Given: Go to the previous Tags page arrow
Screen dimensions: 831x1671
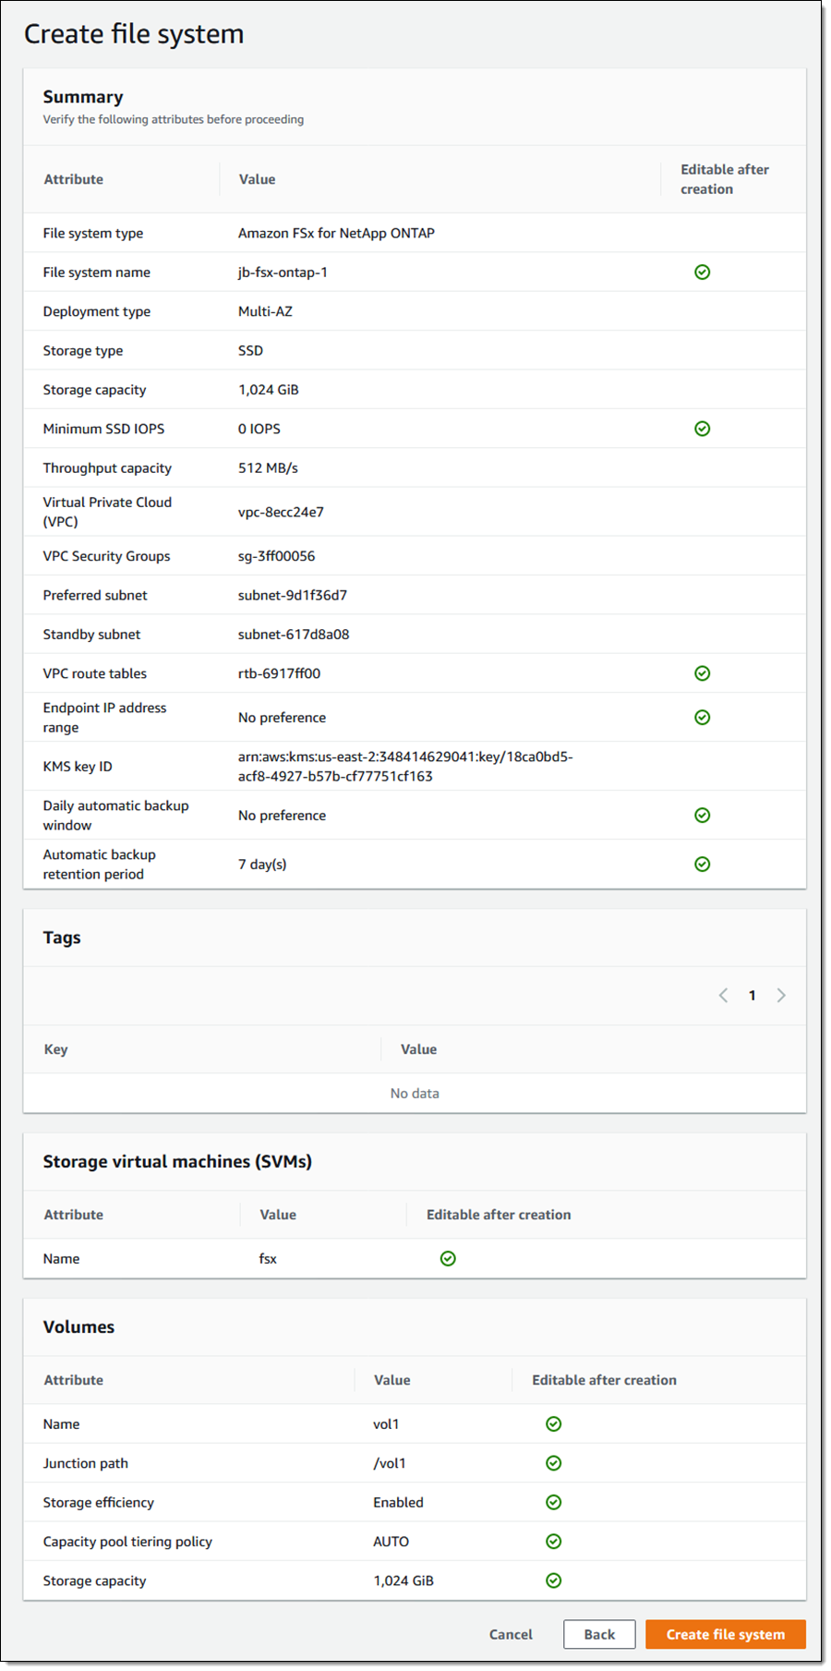Looking at the screenshot, I should (x=723, y=996).
